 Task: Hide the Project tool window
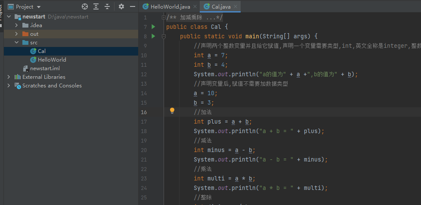coord(132,7)
